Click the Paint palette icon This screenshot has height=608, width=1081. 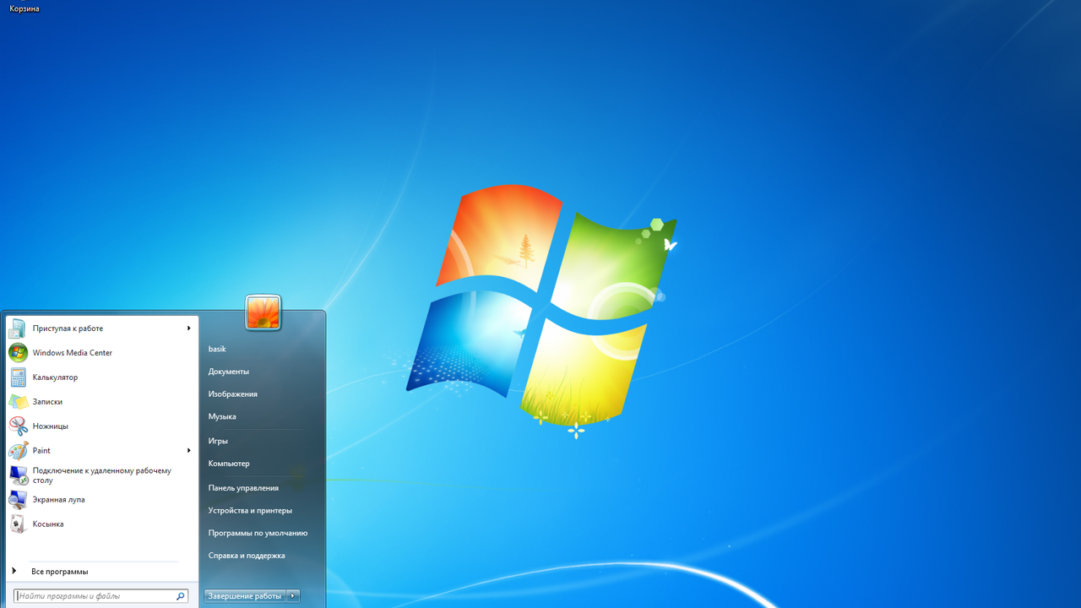tap(18, 451)
